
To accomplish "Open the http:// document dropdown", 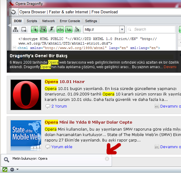I will click(x=122, y=29).
